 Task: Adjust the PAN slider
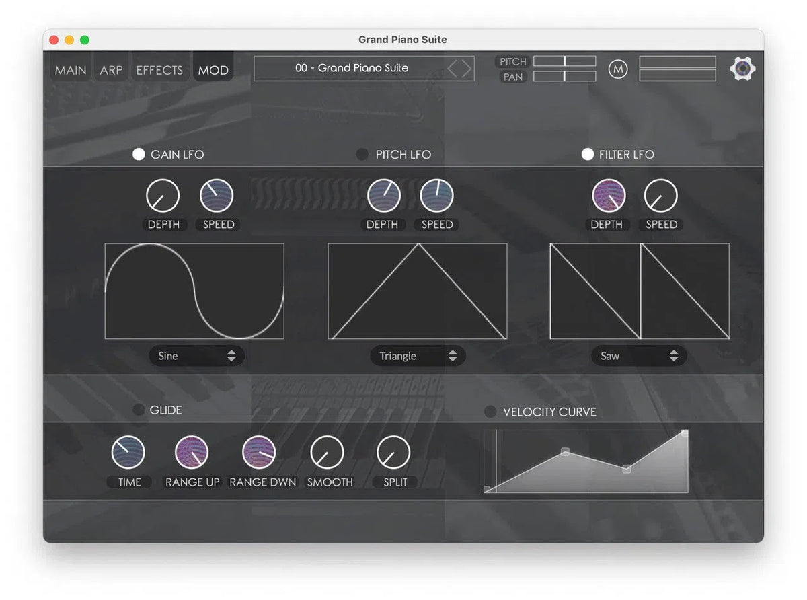(564, 76)
